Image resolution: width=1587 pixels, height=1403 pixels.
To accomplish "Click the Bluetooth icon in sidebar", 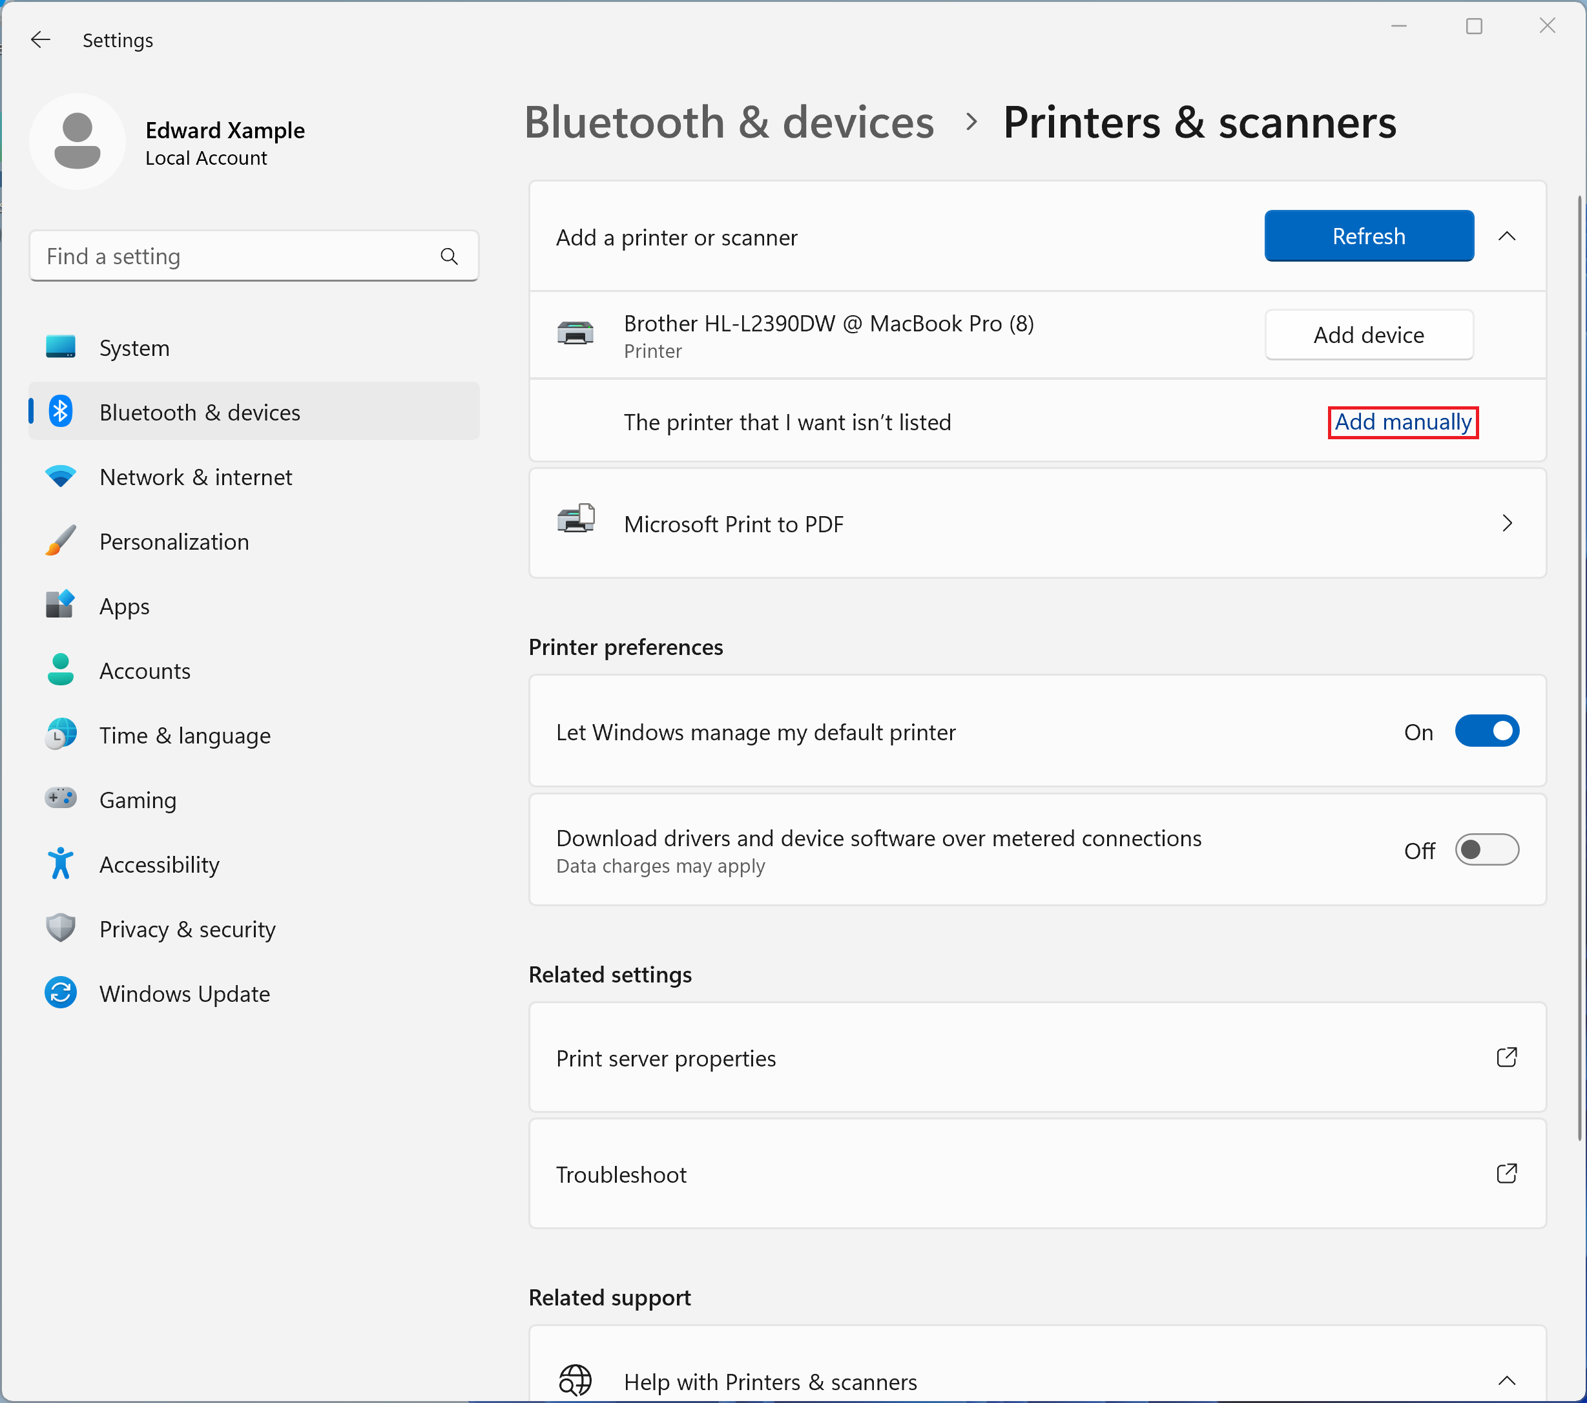I will tap(61, 411).
